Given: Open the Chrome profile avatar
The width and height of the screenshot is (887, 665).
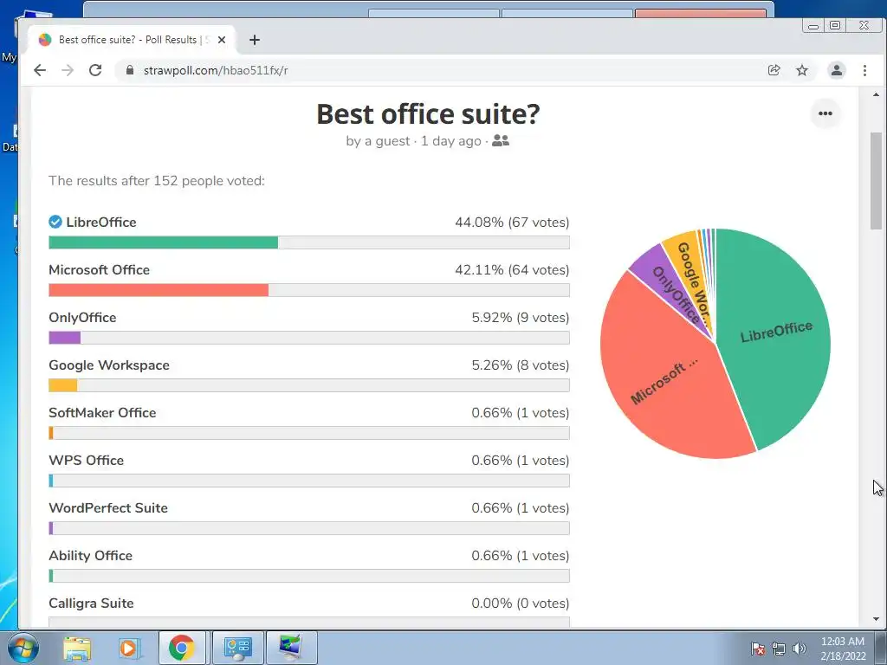Looking at the screenshot, I should pos(836,70).
